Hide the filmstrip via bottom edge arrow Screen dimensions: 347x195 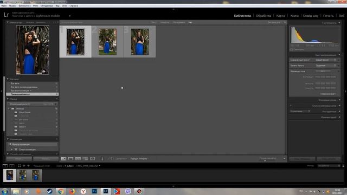(173, 186)
